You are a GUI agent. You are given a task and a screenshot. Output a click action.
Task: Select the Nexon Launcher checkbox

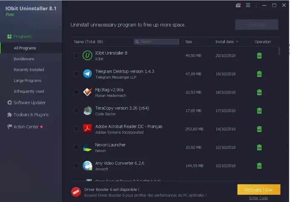(76, 147)
